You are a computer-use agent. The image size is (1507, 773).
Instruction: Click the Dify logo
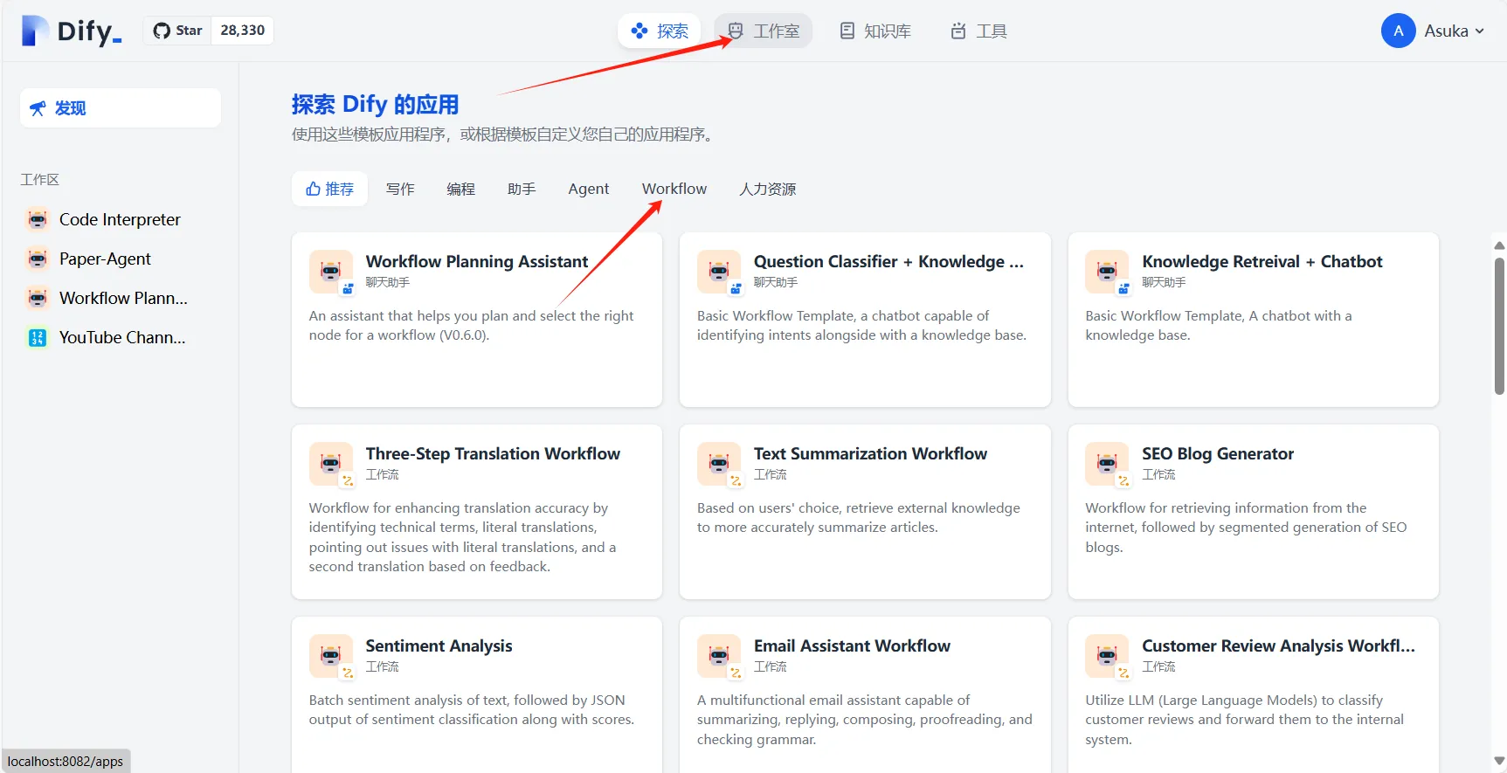click(x=72, y=31)
